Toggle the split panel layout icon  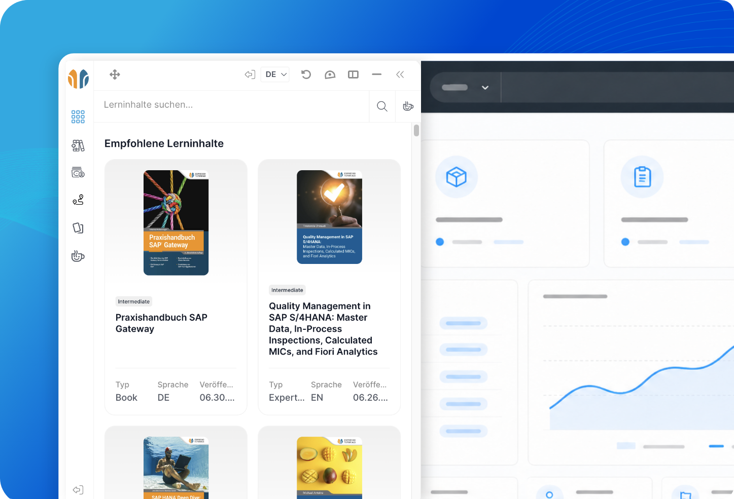click(353, 74)
